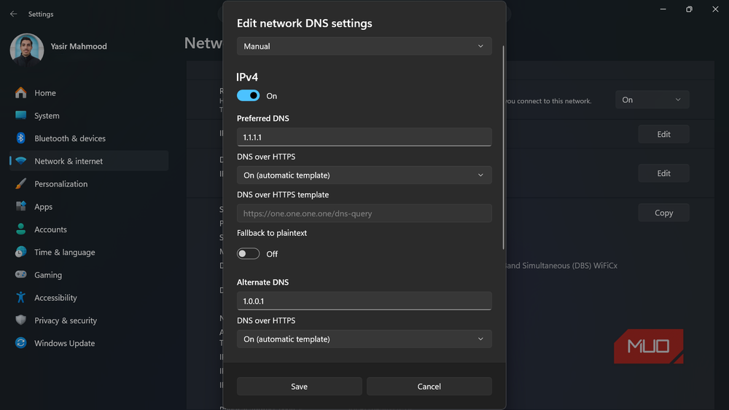
Task: Cancel the DNS settings dialog
Action: (x=429, y=386)
